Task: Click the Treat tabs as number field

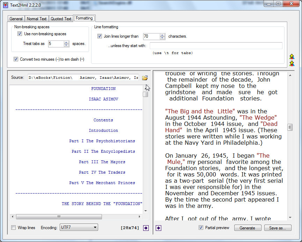Action: pyautogui.click(x=56, y=44)
